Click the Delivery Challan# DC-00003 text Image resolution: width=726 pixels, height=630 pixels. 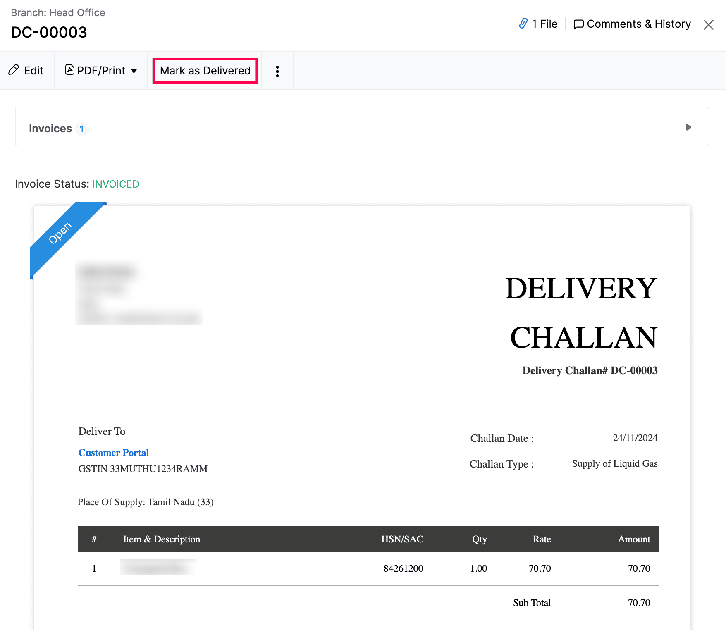pyautogui.click(x=590, y=370)
